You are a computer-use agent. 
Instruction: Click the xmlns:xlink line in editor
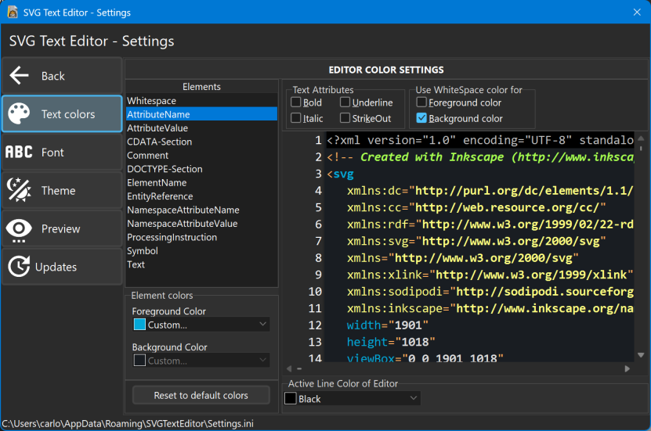point(490,275)
